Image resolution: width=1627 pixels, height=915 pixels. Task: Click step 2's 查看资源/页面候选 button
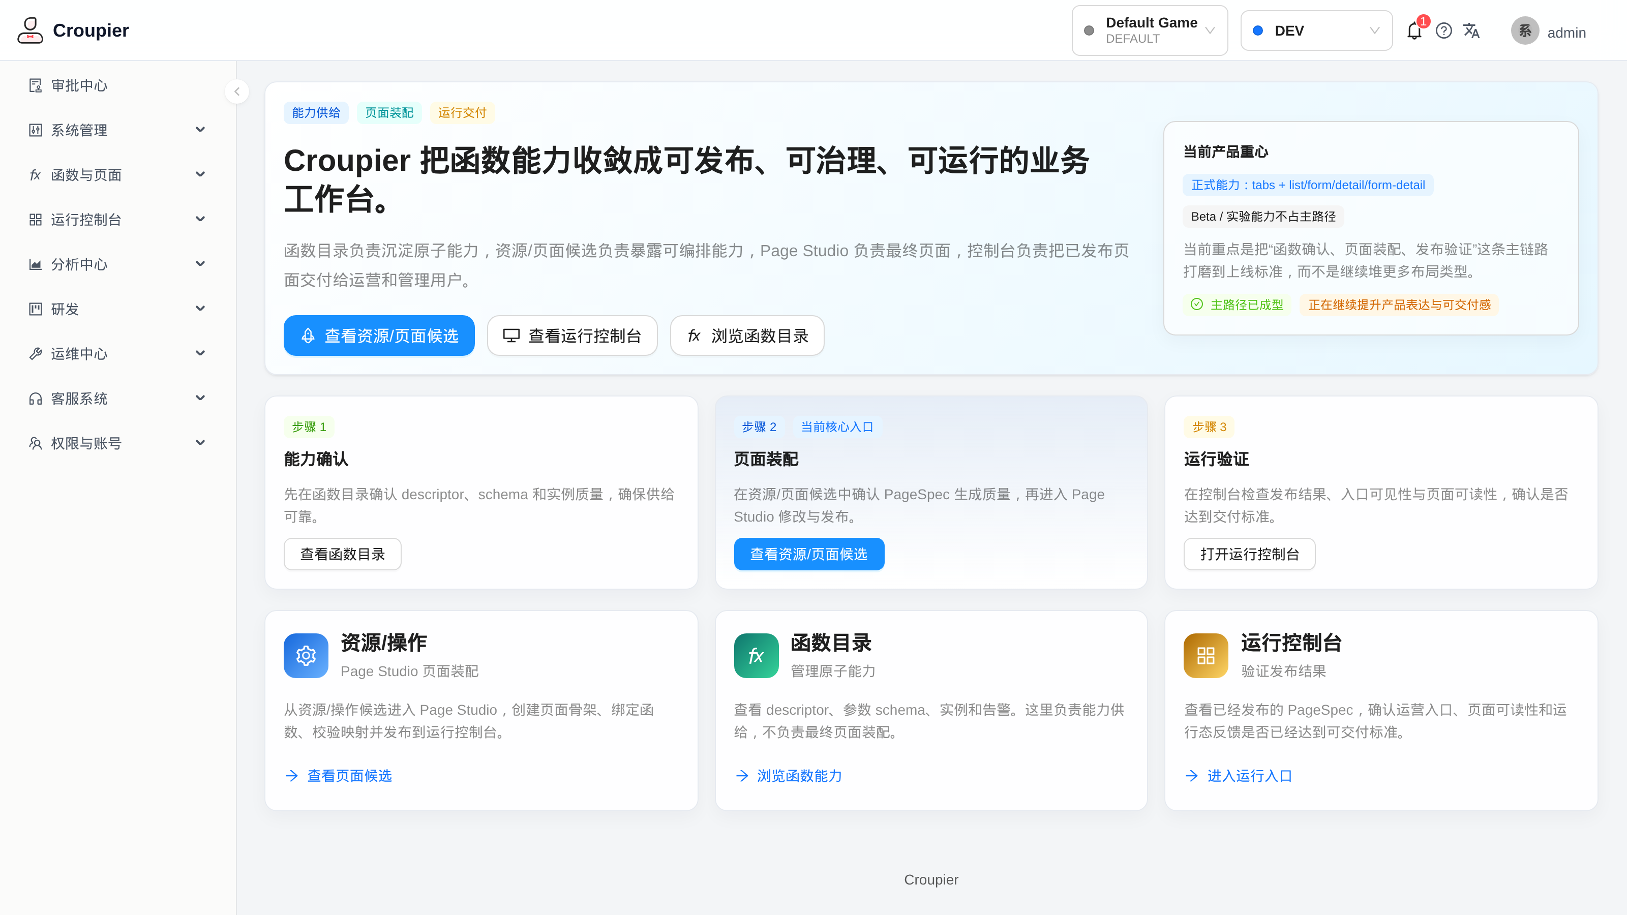click(809, 554)
